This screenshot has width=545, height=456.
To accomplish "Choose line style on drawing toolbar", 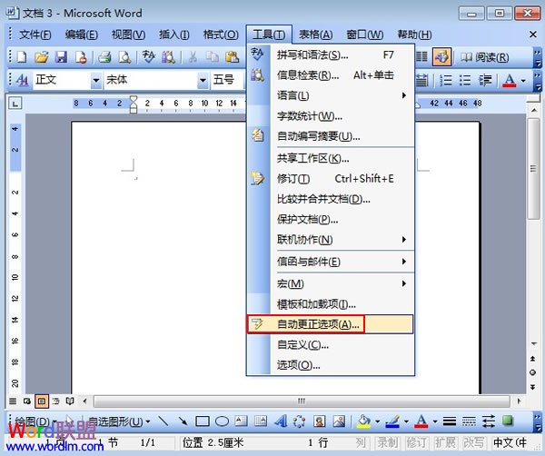I will click(450, 421).
